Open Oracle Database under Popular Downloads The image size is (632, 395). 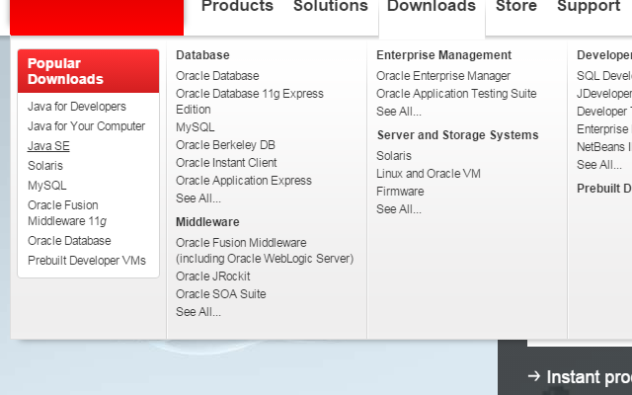(69, 241)
